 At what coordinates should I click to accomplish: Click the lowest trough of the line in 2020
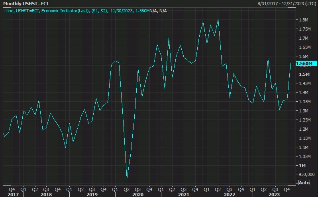click(x=127, y=178)
